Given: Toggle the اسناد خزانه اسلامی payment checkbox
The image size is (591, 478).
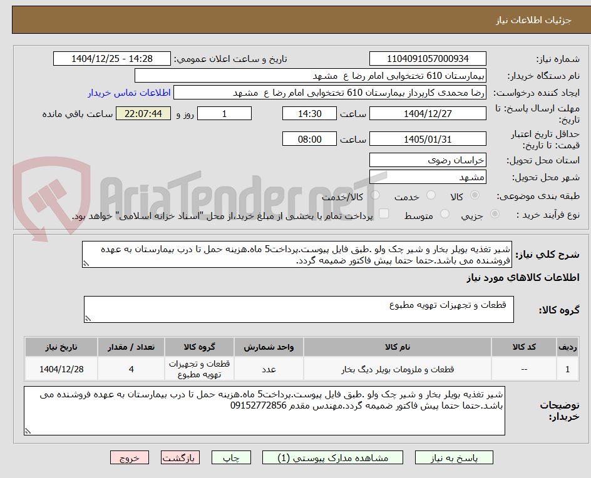Looking at the screenshot, I should pos(384,213).
